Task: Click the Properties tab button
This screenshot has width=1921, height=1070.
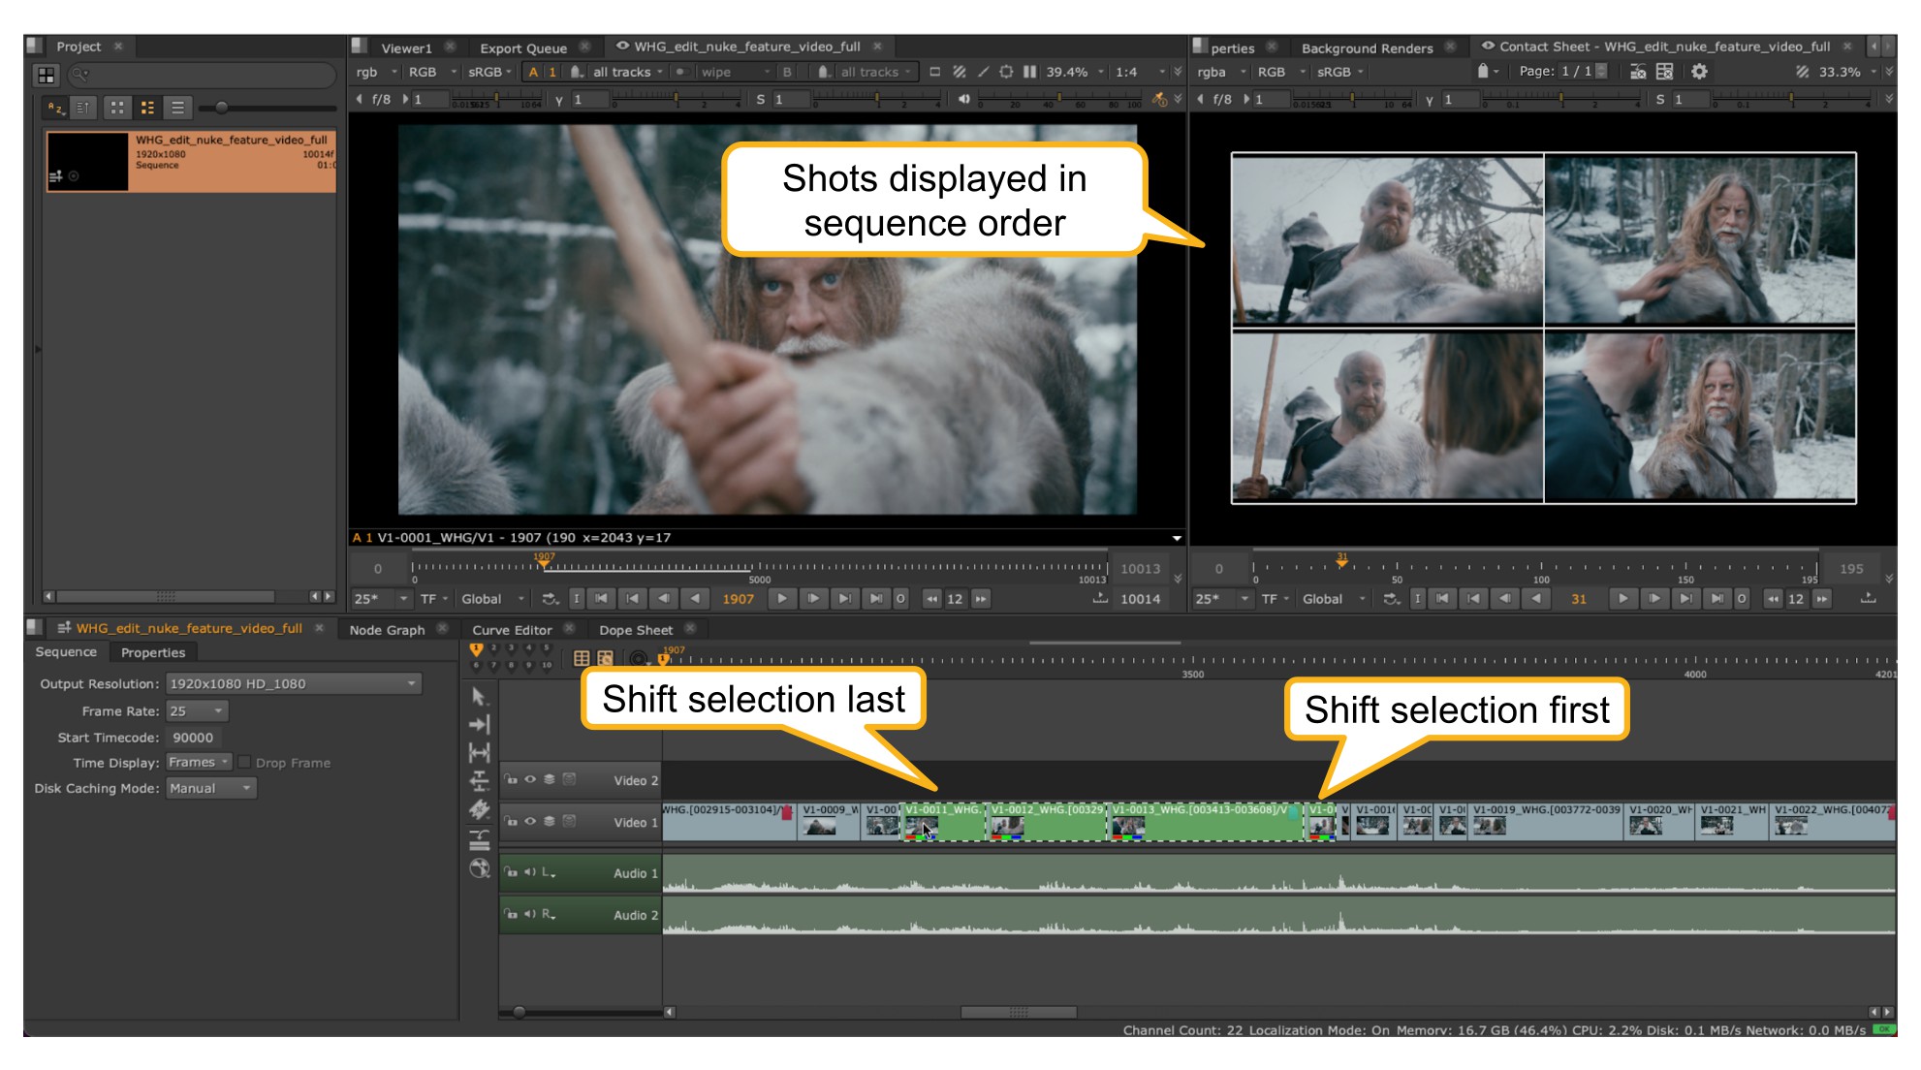Action: 153,653
